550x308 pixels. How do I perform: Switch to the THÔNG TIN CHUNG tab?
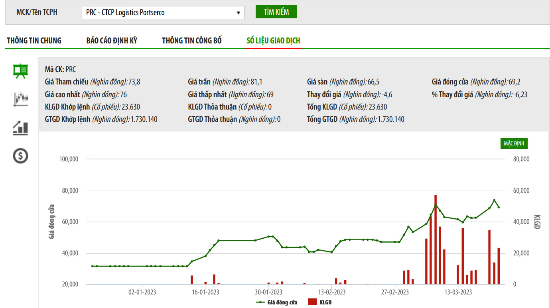(x=34, y=41)
